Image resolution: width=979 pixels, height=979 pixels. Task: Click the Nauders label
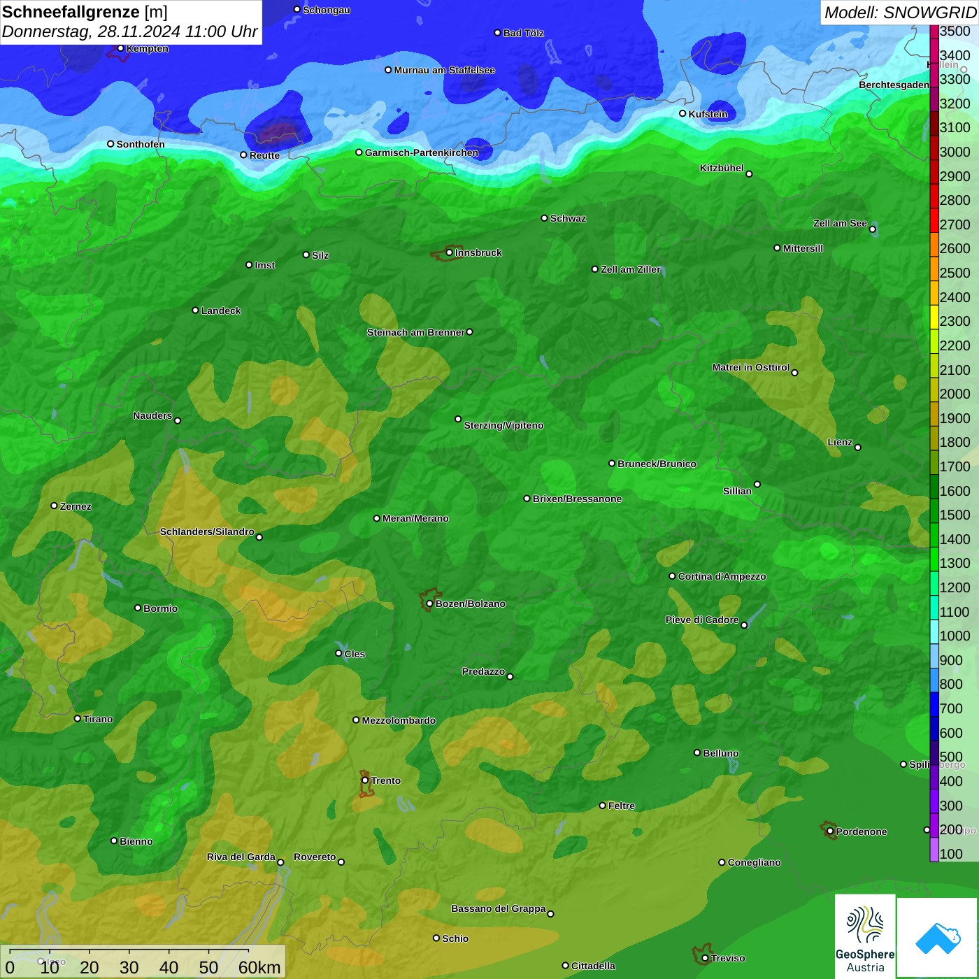[152, 415]
